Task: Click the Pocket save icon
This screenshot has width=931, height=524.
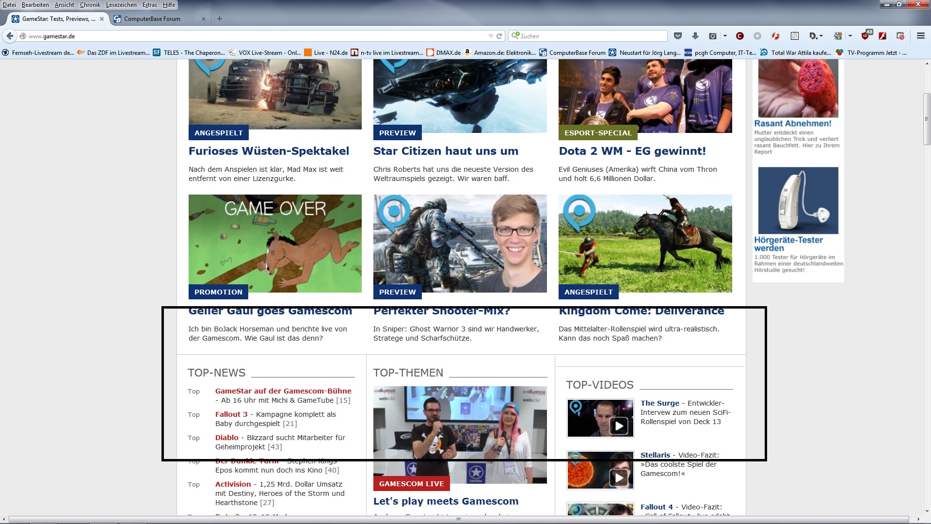Action: 678,36
